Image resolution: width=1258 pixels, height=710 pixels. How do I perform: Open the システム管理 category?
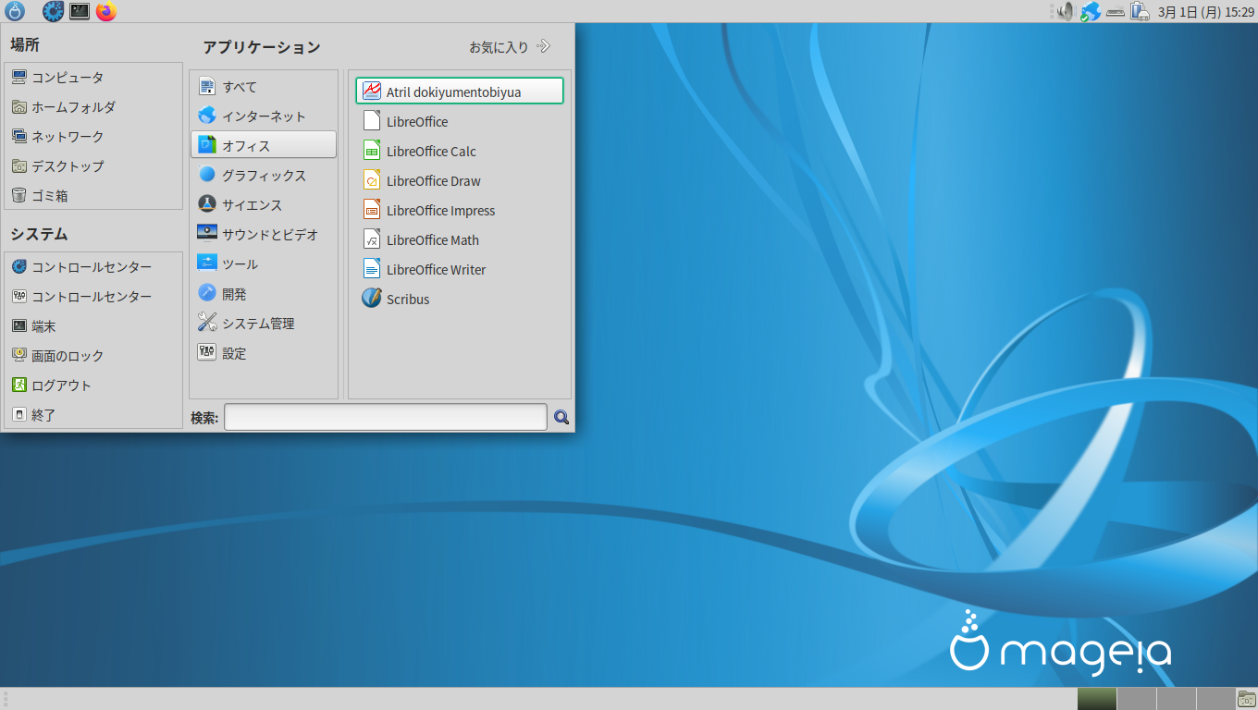pos(264,324)
